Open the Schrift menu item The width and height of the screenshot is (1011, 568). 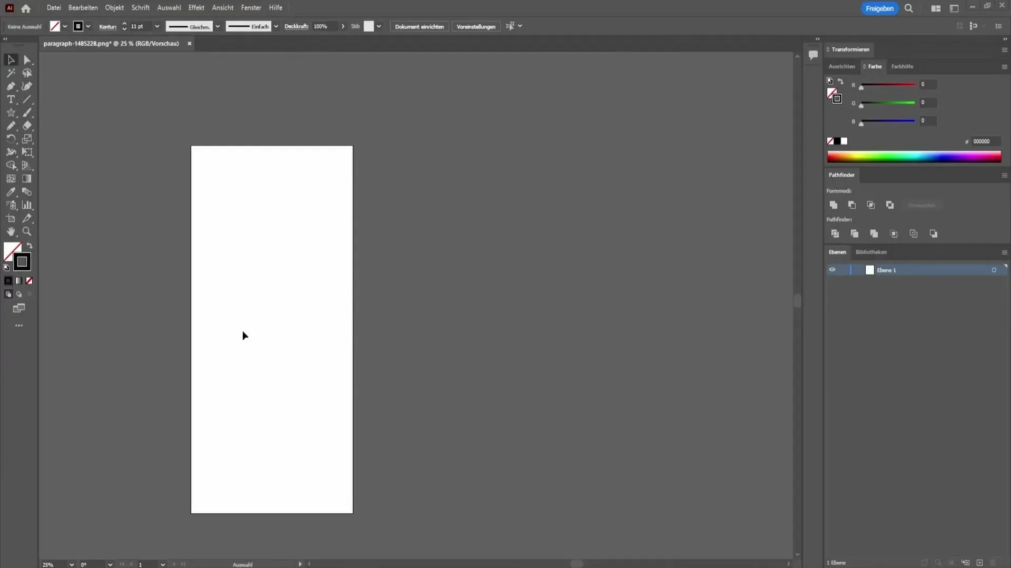(x=140, y=7)
